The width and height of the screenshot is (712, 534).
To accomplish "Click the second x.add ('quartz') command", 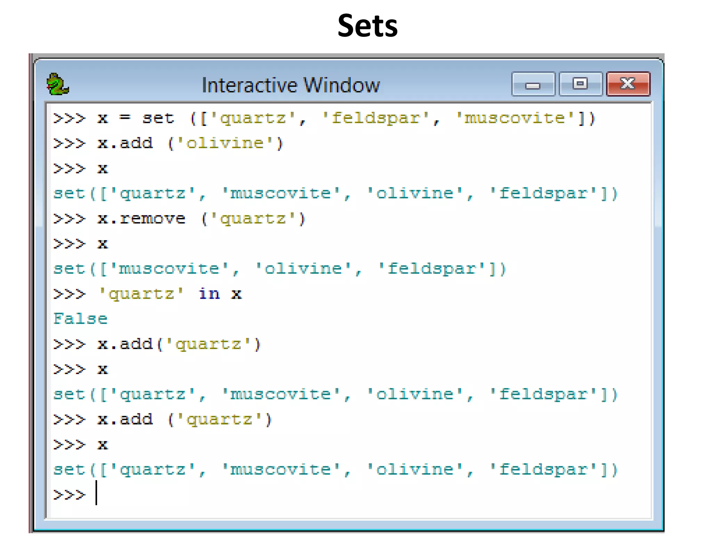I will 162,420.
